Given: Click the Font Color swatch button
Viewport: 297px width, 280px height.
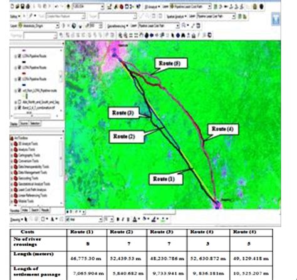Looking at the screenshot, I should point(135,219).
